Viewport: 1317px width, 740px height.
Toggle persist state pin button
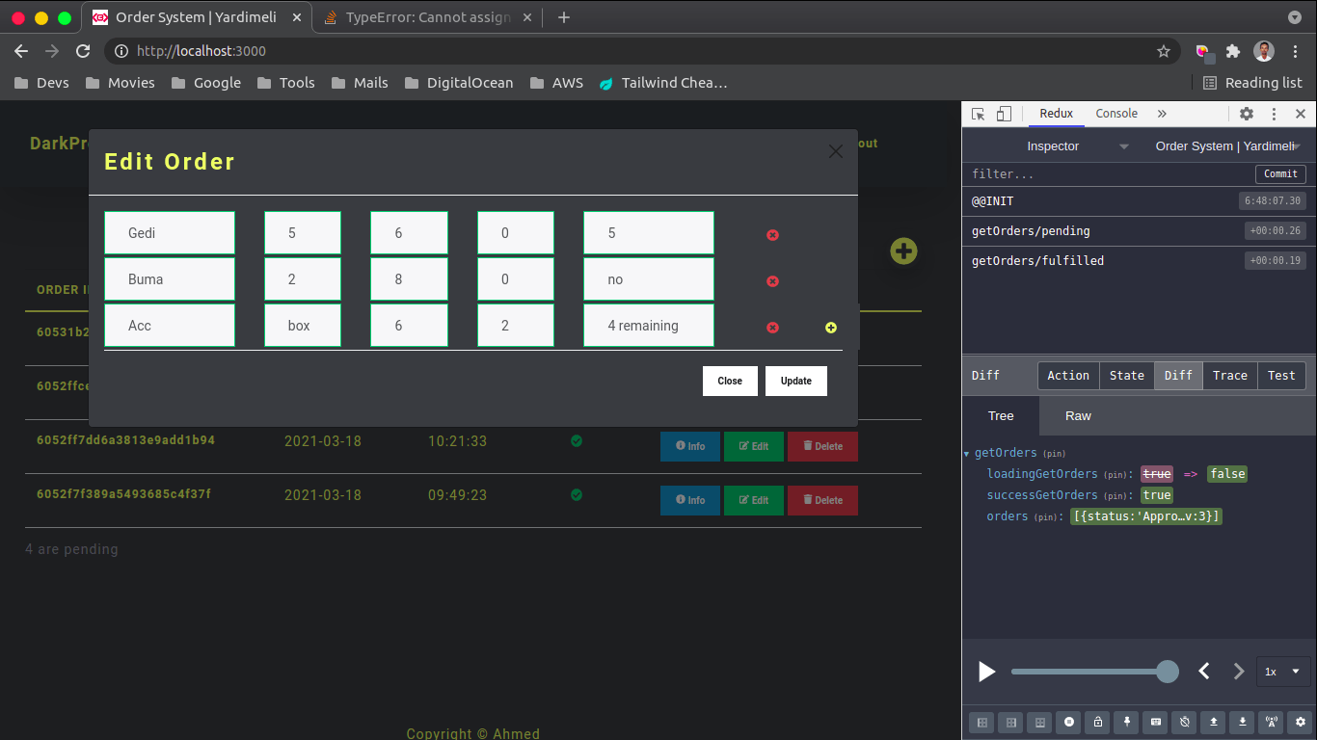tap(1126, 722)
